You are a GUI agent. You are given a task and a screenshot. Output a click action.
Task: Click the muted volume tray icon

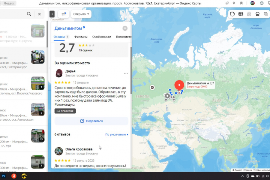pos(268,176)
